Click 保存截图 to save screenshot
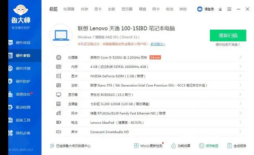The height and width of the screenshot is (155, 254). (x=209, y=146)
